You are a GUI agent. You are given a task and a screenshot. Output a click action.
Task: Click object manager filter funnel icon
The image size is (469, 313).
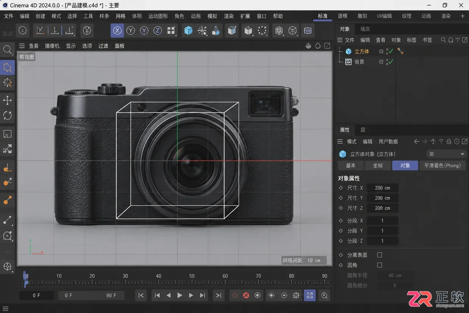(458, 40)
